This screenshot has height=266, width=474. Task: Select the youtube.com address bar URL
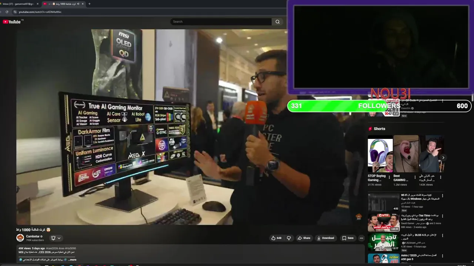(x=40, y=12)
